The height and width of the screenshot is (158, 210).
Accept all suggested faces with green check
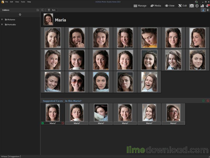point(203,101)
